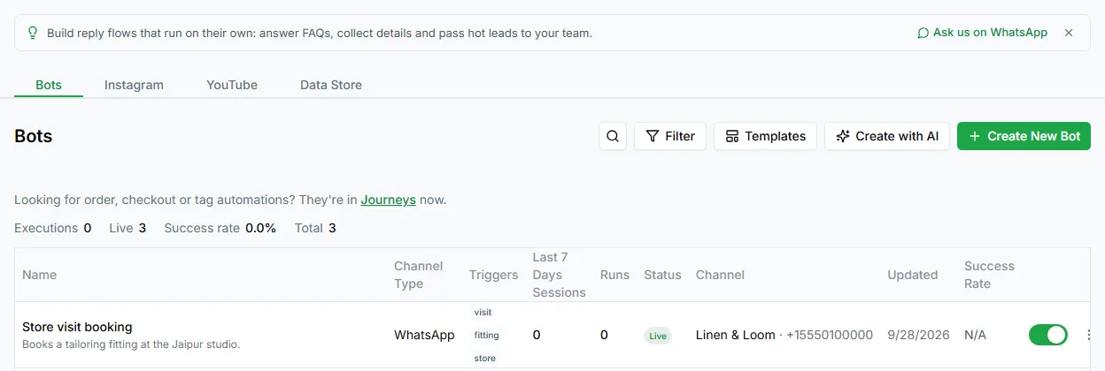Dismiss the banner with the X icon
Image resolution: width=1105 pixels, height=371 pixels.
pyautogui.click(x=1069, y=33)
